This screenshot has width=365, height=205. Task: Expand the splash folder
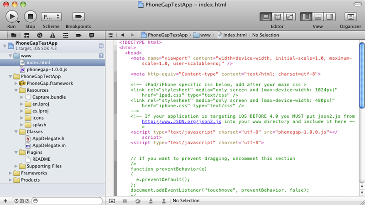coord(21,125)
